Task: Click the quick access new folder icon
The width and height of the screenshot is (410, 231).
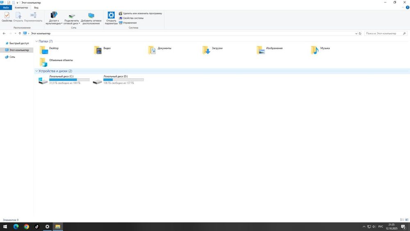Action: coord(13,2)
